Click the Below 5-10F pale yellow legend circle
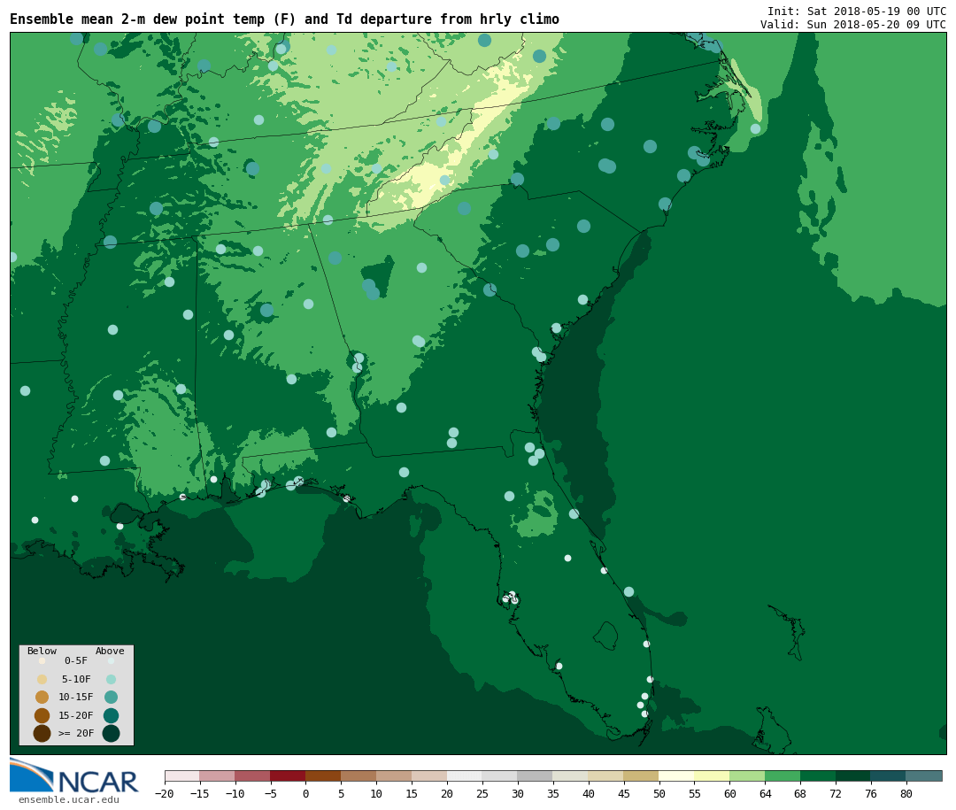This screenshot has height=810, width=956. tap(42, 679)
